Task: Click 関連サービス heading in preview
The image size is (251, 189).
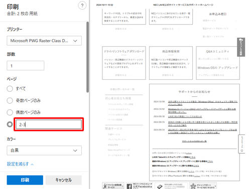Action: point(113,128)
